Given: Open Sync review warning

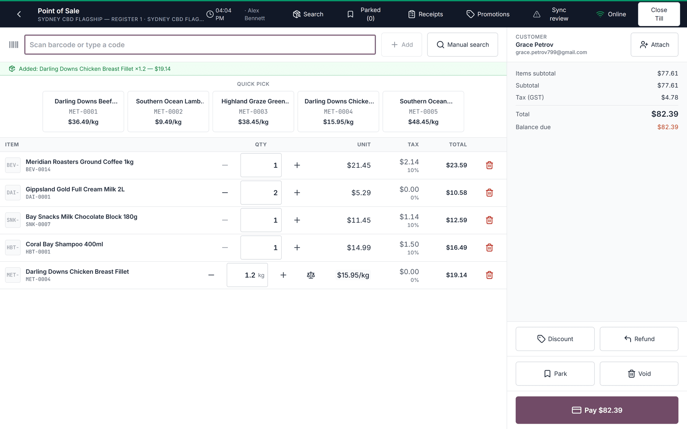Looking at the screenshot, I should pyautogui.click(x=551, y=14).
